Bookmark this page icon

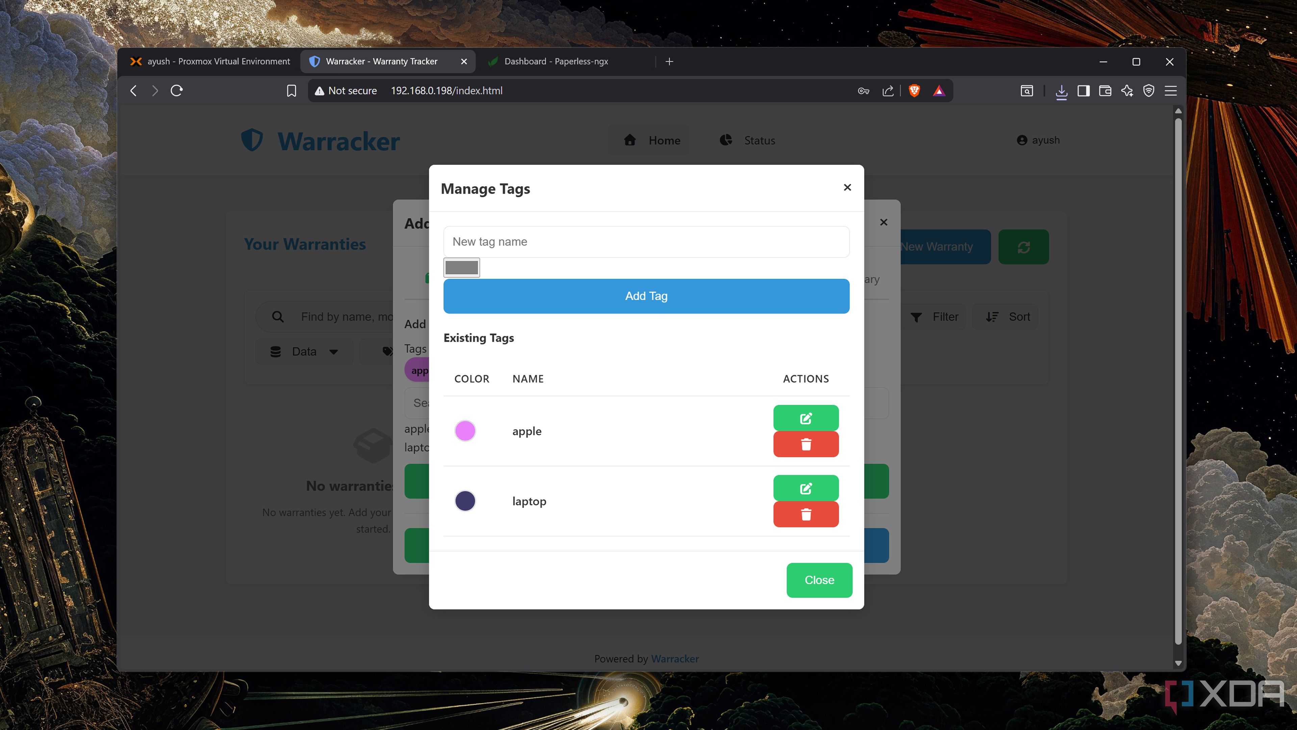point(291,91)
